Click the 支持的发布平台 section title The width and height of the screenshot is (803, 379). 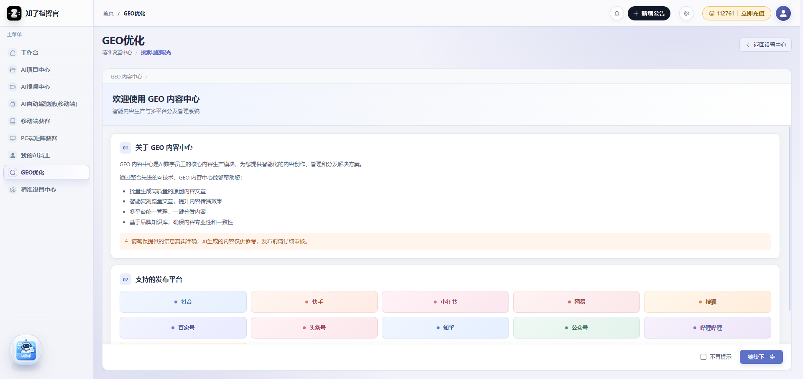[x=159, y=279]
